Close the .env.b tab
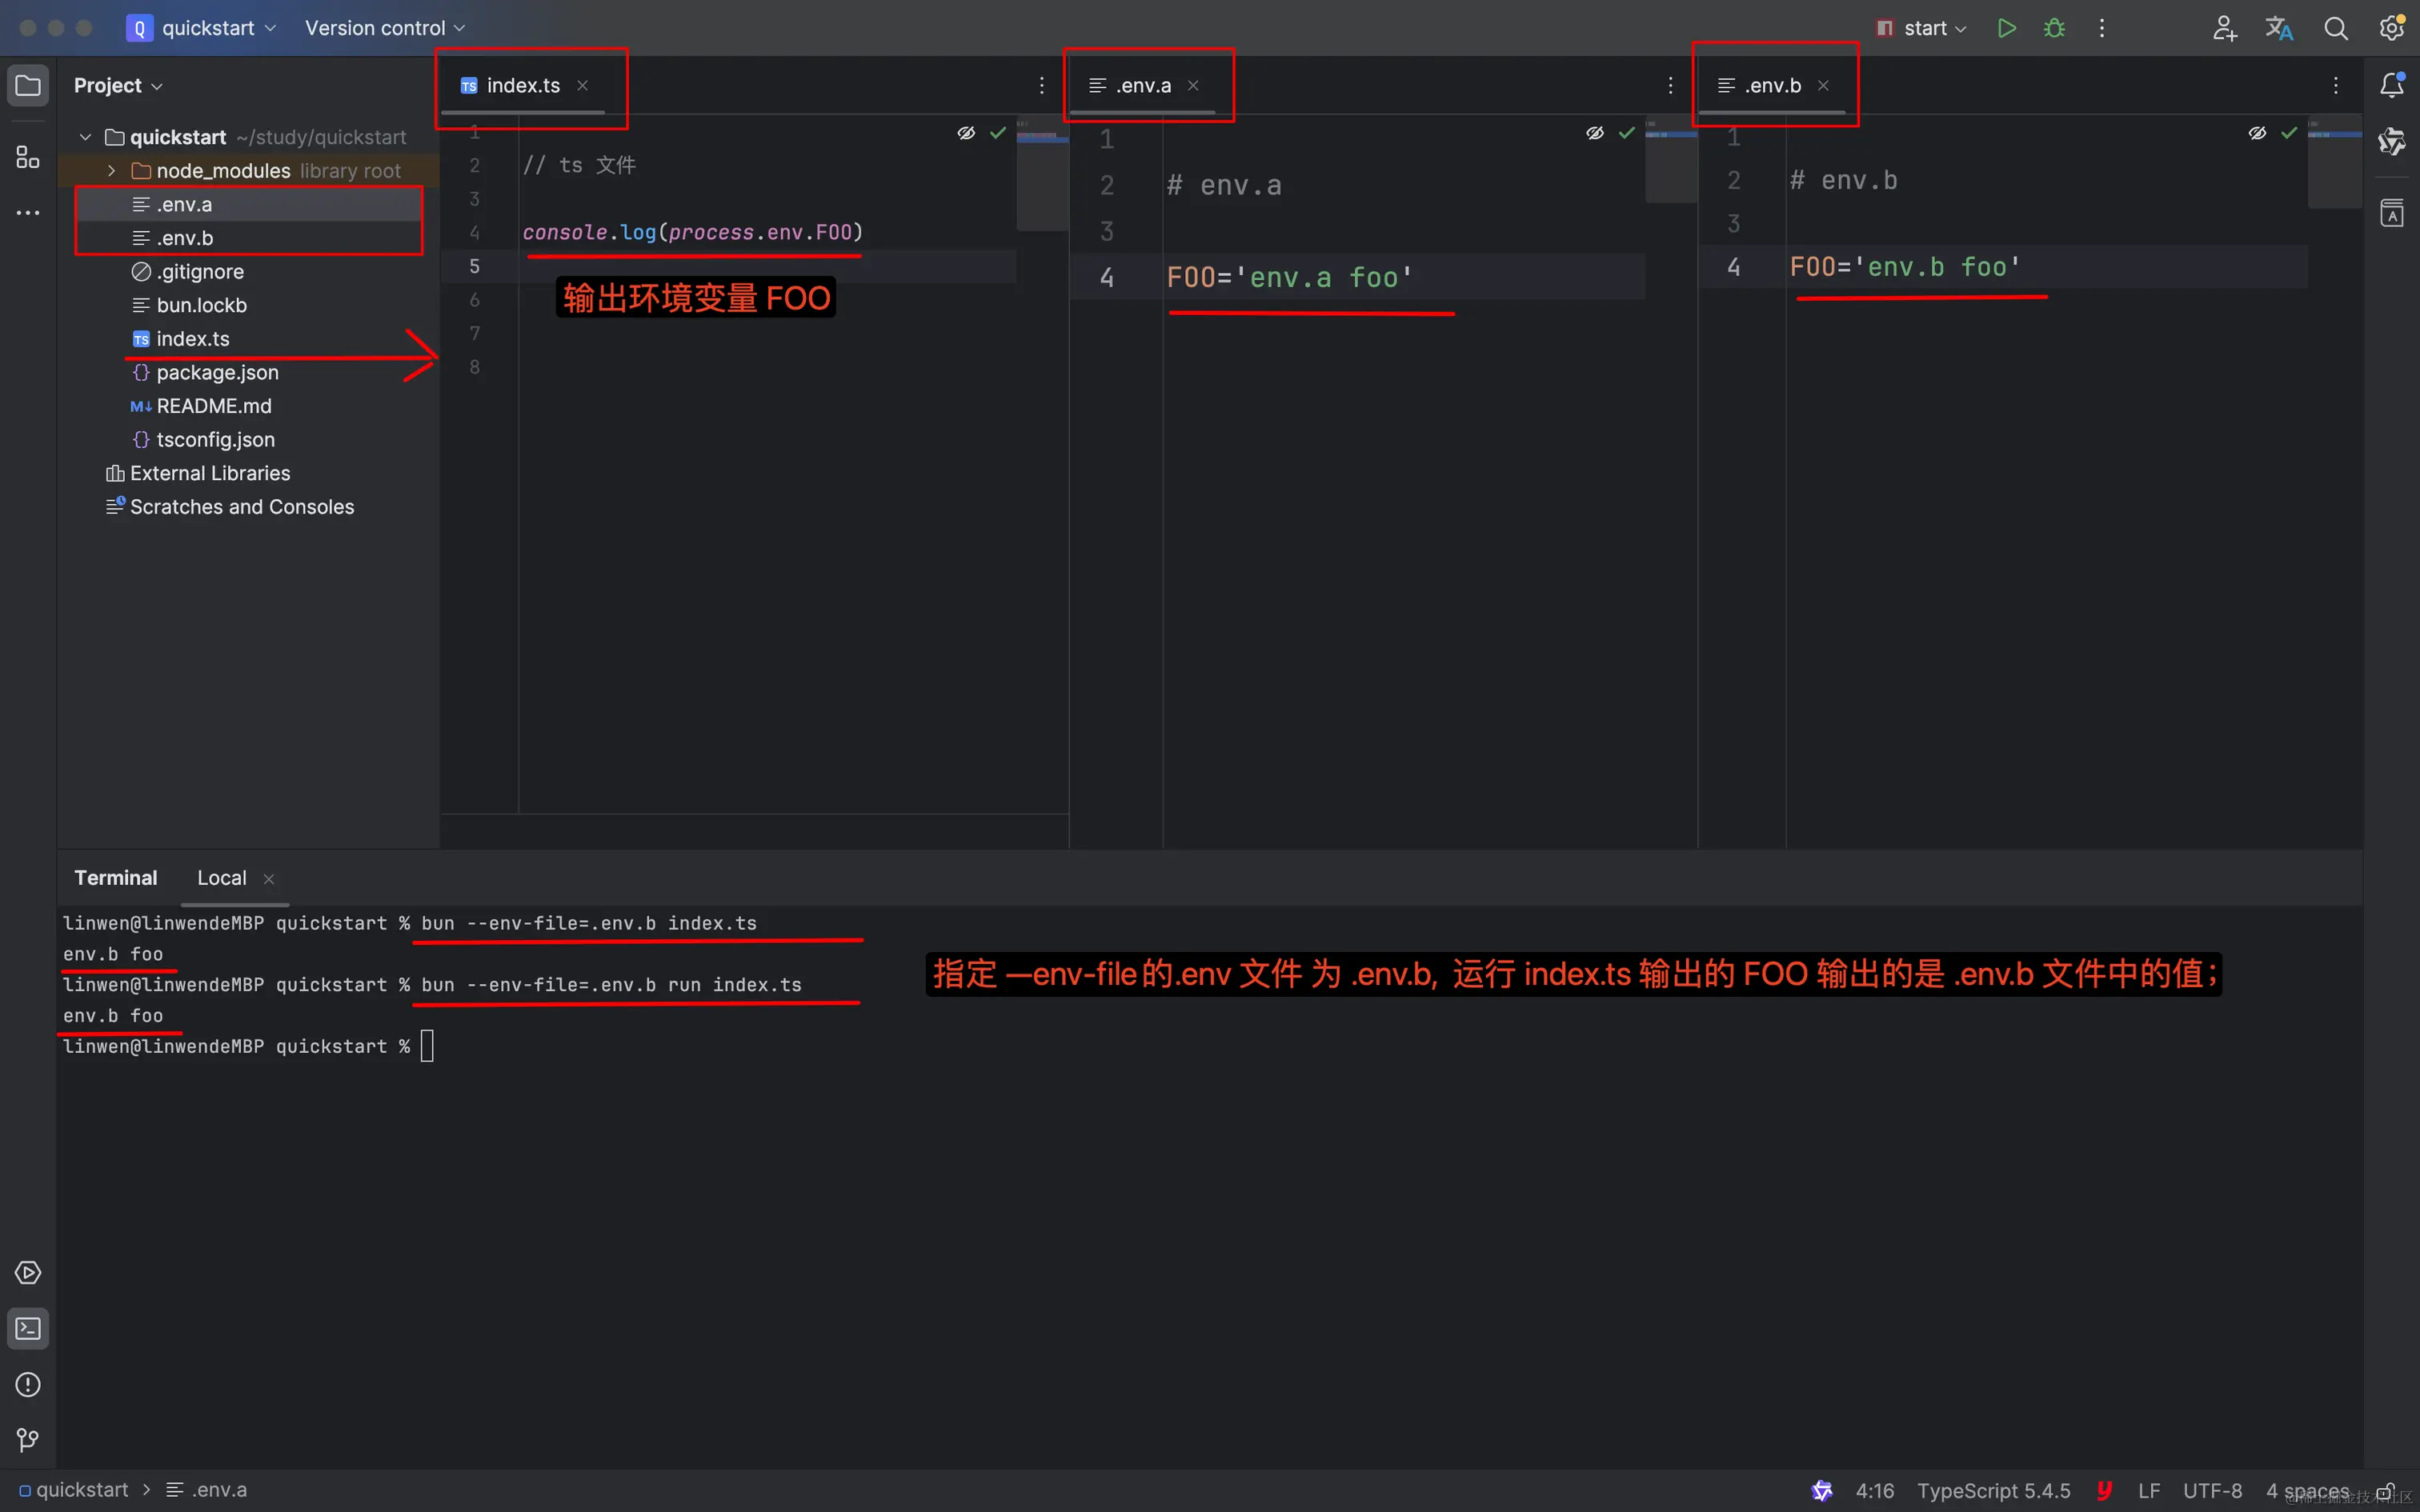 tap(1823, 86)
